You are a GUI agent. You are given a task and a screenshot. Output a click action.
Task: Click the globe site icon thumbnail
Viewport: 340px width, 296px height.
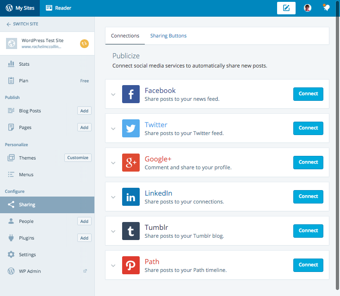(12, 43)
